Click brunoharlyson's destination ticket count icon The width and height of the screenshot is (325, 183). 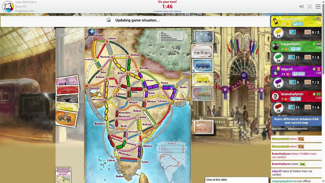click(x=307, y=107)
